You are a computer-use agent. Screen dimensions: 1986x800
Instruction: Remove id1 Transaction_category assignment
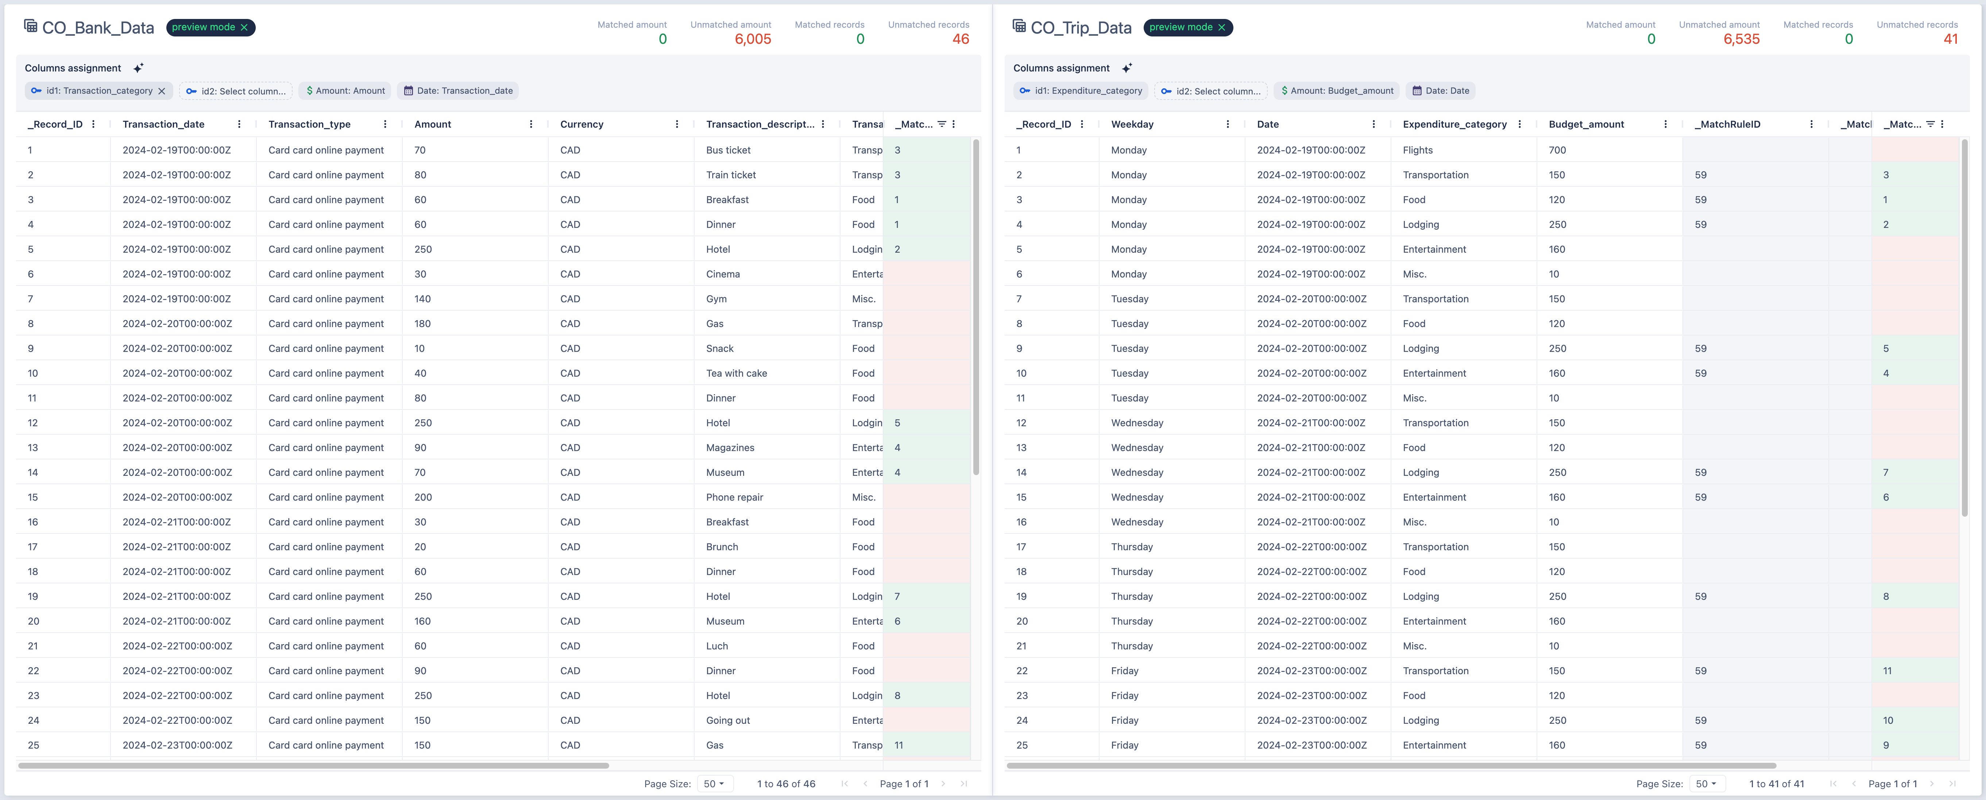161,91
